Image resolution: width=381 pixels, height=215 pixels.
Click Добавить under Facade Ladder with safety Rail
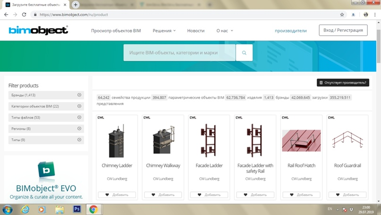click(x=255, y=195)
